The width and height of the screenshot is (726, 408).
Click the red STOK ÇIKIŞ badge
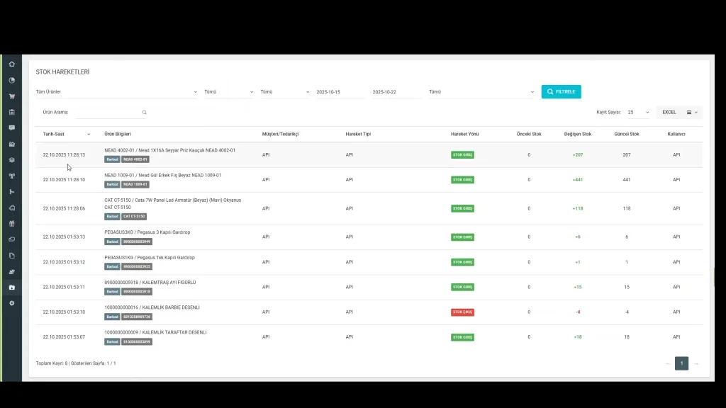click(x=462, y=312)
